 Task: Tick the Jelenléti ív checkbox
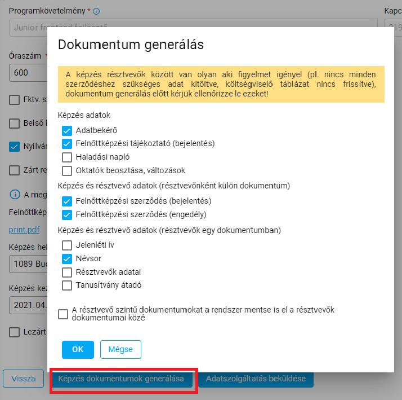(x=67, y=245)
